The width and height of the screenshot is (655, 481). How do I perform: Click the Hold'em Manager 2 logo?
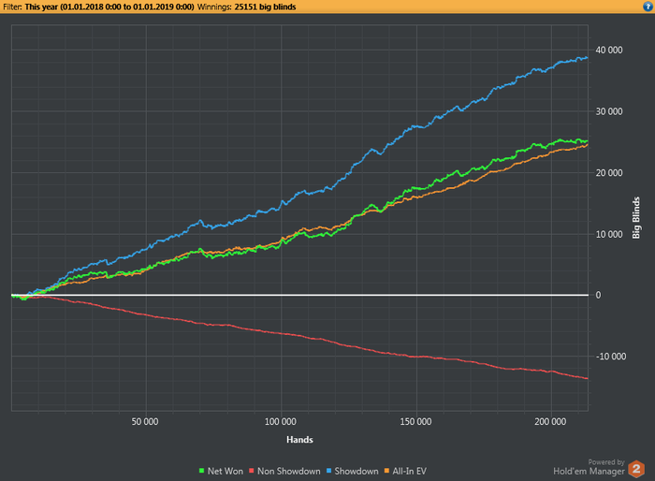636,469
